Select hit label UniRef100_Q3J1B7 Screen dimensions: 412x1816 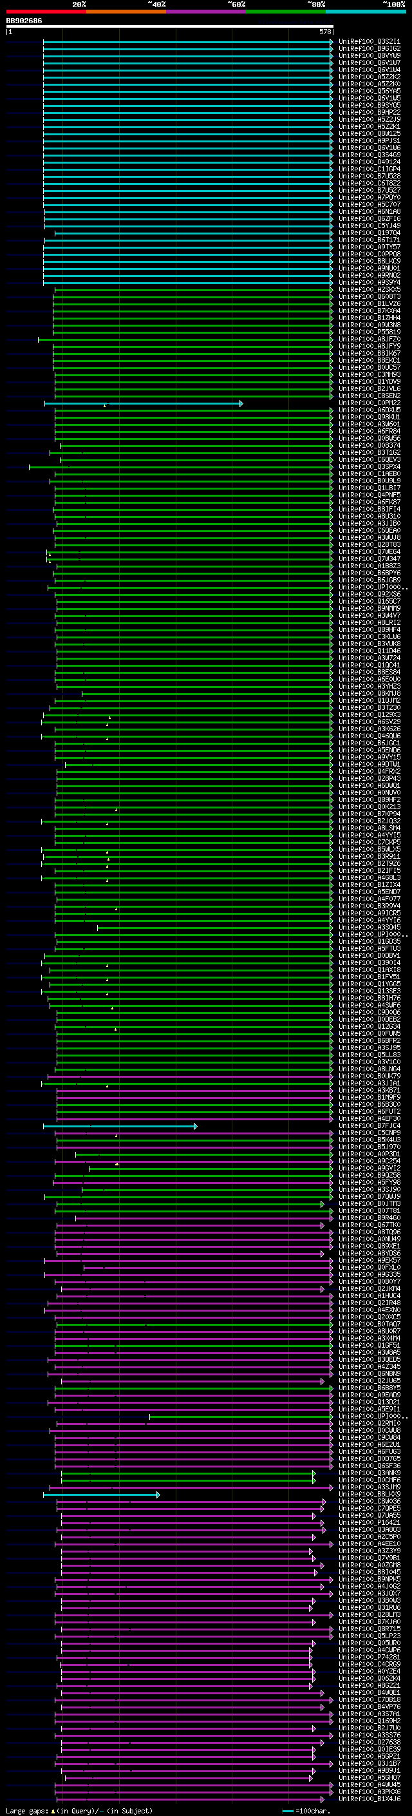click(x=370, y=1764)
